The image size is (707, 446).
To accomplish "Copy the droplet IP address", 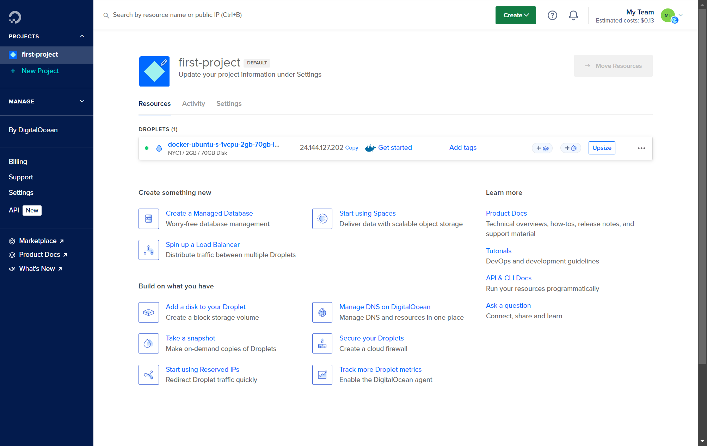I will (352, 148).
